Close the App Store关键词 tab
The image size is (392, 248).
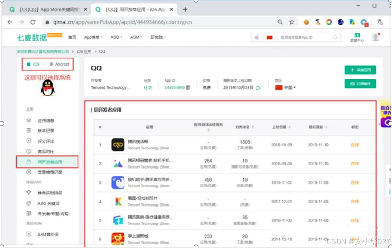tap(85, 9)
